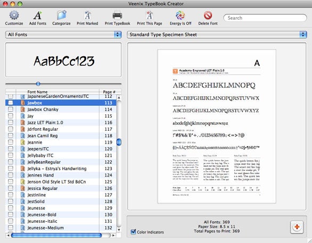Click the font list scroll down arrow
The height and width of the screenshot is (243, 312).
(119, 230)
